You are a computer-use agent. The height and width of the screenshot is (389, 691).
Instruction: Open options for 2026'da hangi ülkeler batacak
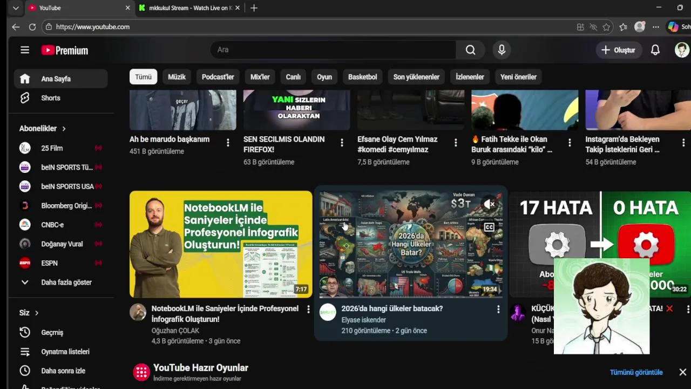pos(498,309)
